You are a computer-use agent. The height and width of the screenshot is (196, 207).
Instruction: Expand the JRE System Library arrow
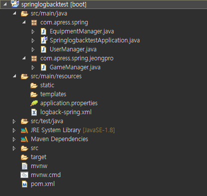pos(14,131)
